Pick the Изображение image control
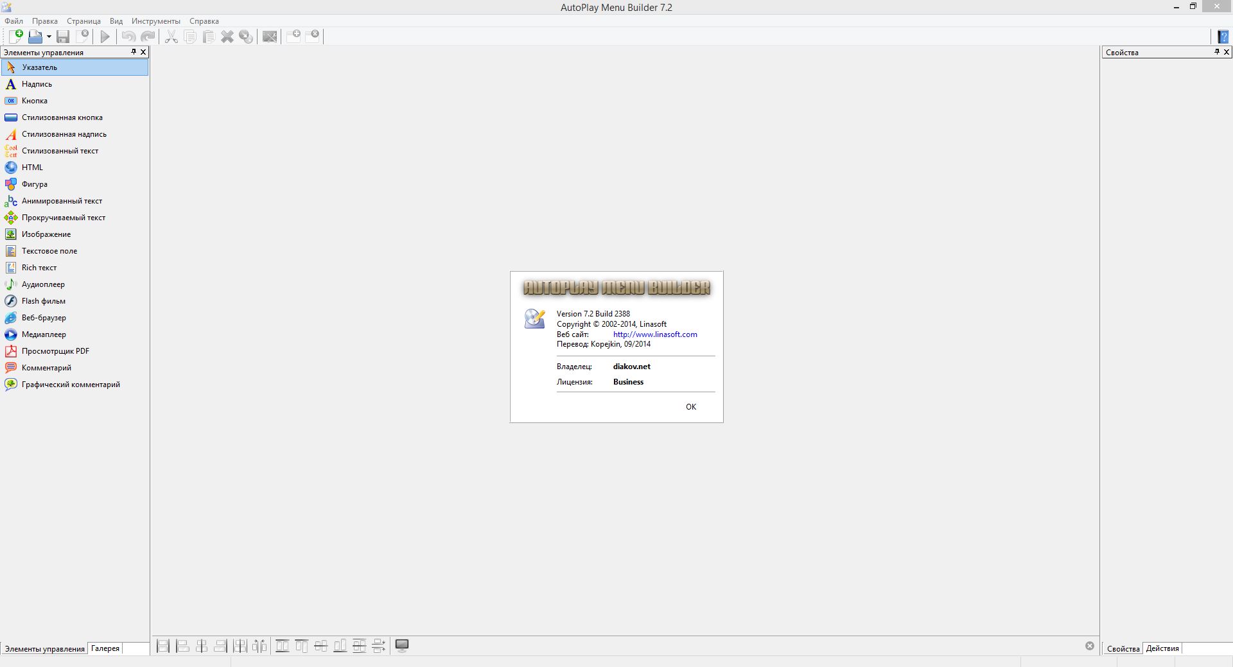This screenshot has width=1233, height=667. (x=74, y=234)
